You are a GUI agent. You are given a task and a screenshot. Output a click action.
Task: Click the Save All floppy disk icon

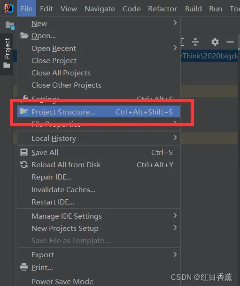coord(24,153)
